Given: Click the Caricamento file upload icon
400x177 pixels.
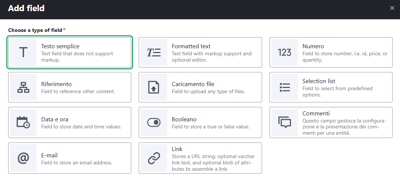Looking at the screenshot, I should pos(154,87).
